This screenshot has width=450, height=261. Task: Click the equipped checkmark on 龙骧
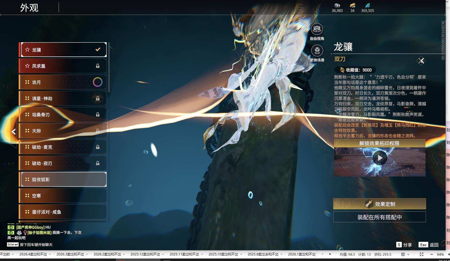coord(98,49)
